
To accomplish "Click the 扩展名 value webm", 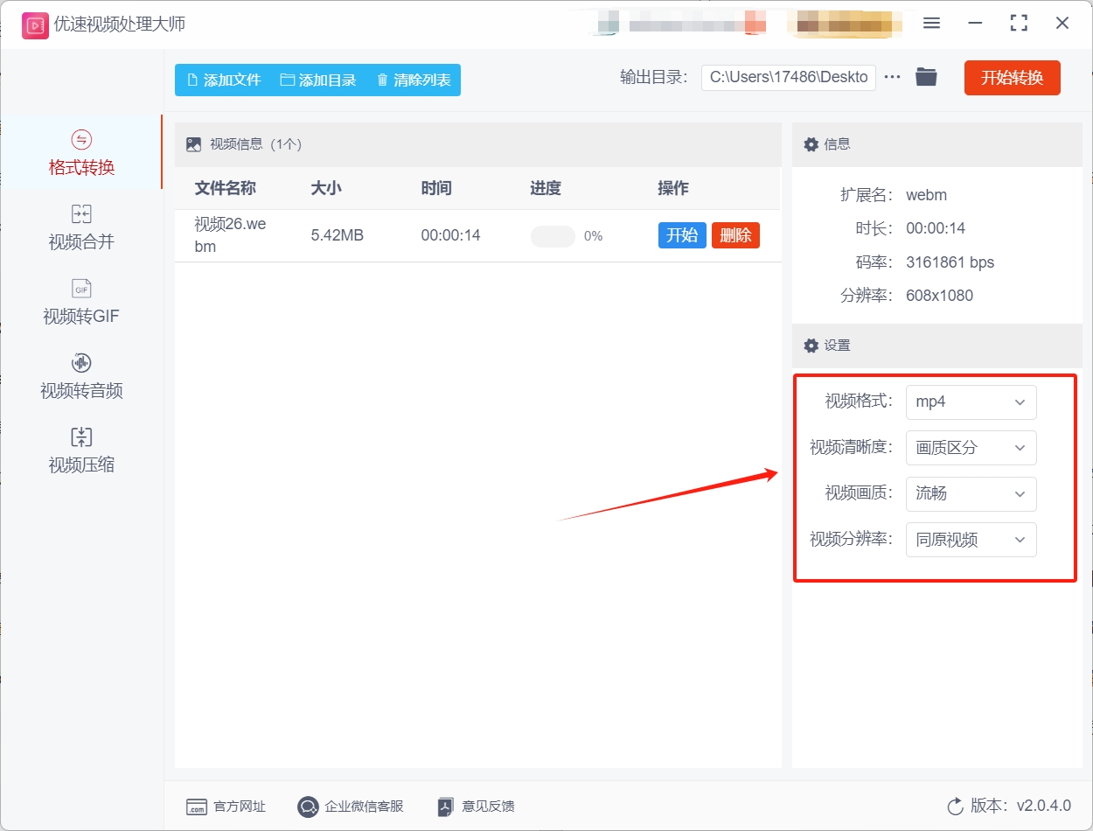I will pyautogui.click(x=926, y=195).
